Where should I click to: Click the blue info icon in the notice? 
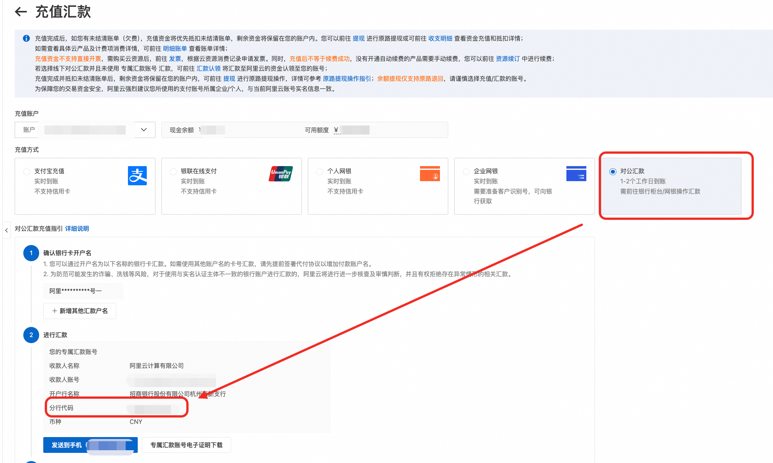[26, 38]
